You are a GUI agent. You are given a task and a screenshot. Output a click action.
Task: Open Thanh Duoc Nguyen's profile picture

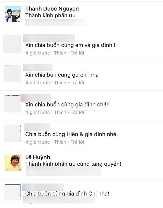(x=13, y=14)
